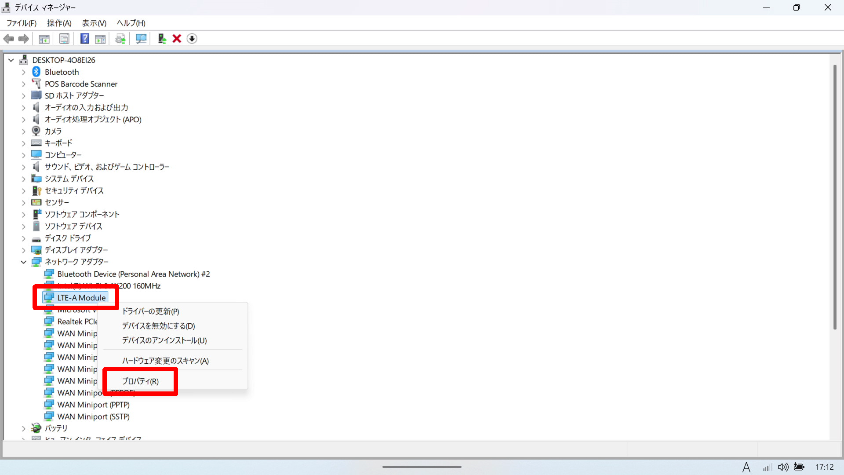Click the update driver toolbar icon with green arrow
844x475 pixels.
click(162, 39)
